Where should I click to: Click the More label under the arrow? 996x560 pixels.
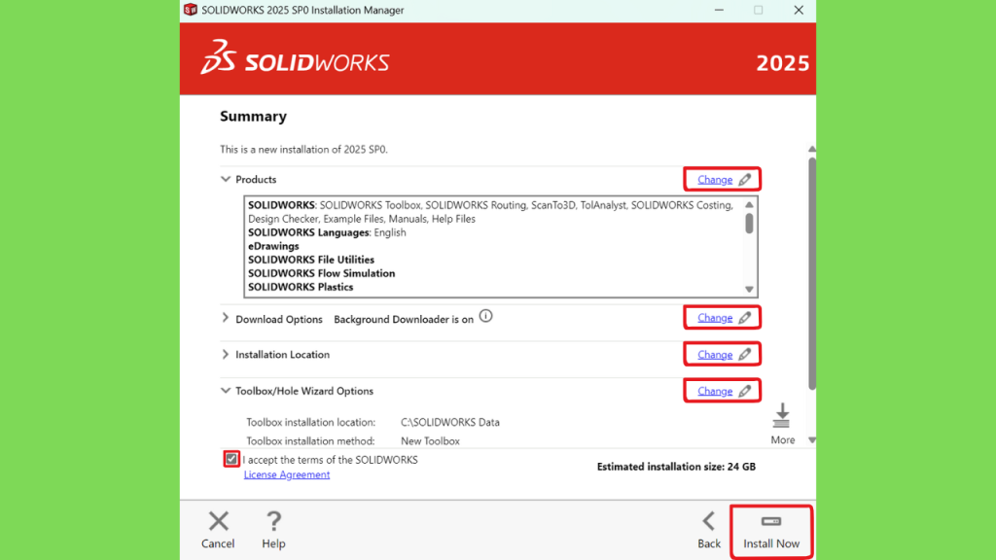point(783,440)
